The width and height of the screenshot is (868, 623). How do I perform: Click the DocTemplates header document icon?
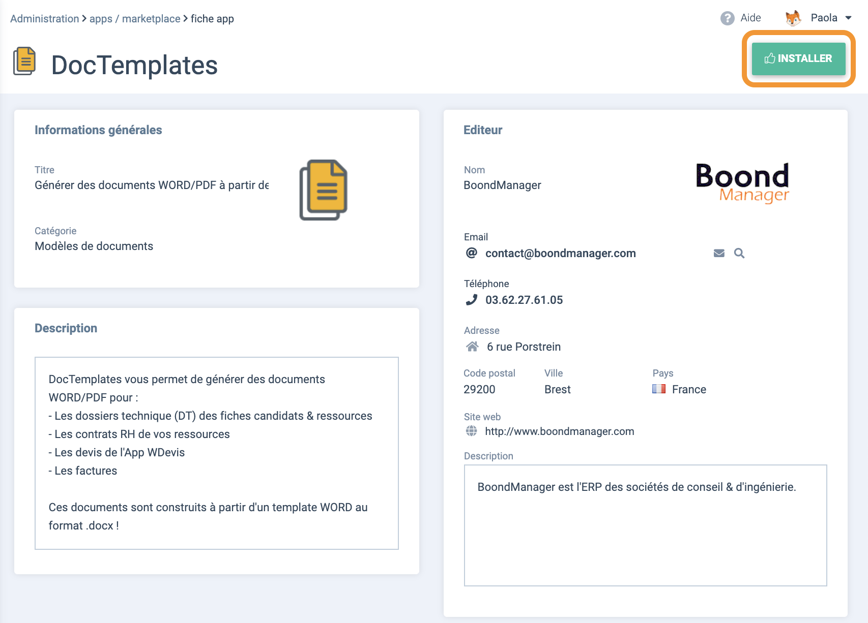click(x=24, y=61)
